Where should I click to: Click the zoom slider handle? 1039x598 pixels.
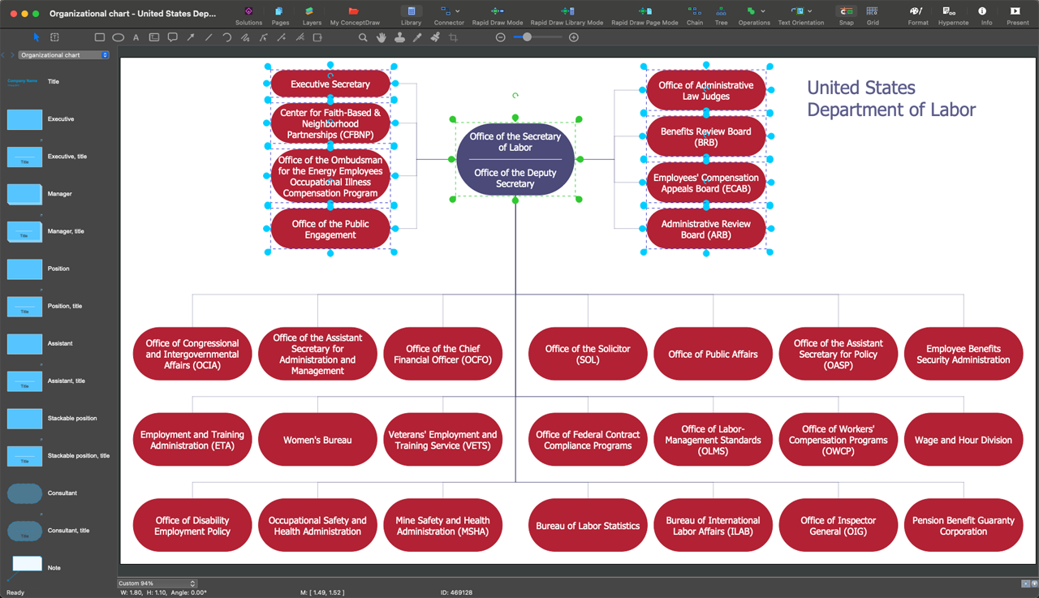(x=528, y=37)
